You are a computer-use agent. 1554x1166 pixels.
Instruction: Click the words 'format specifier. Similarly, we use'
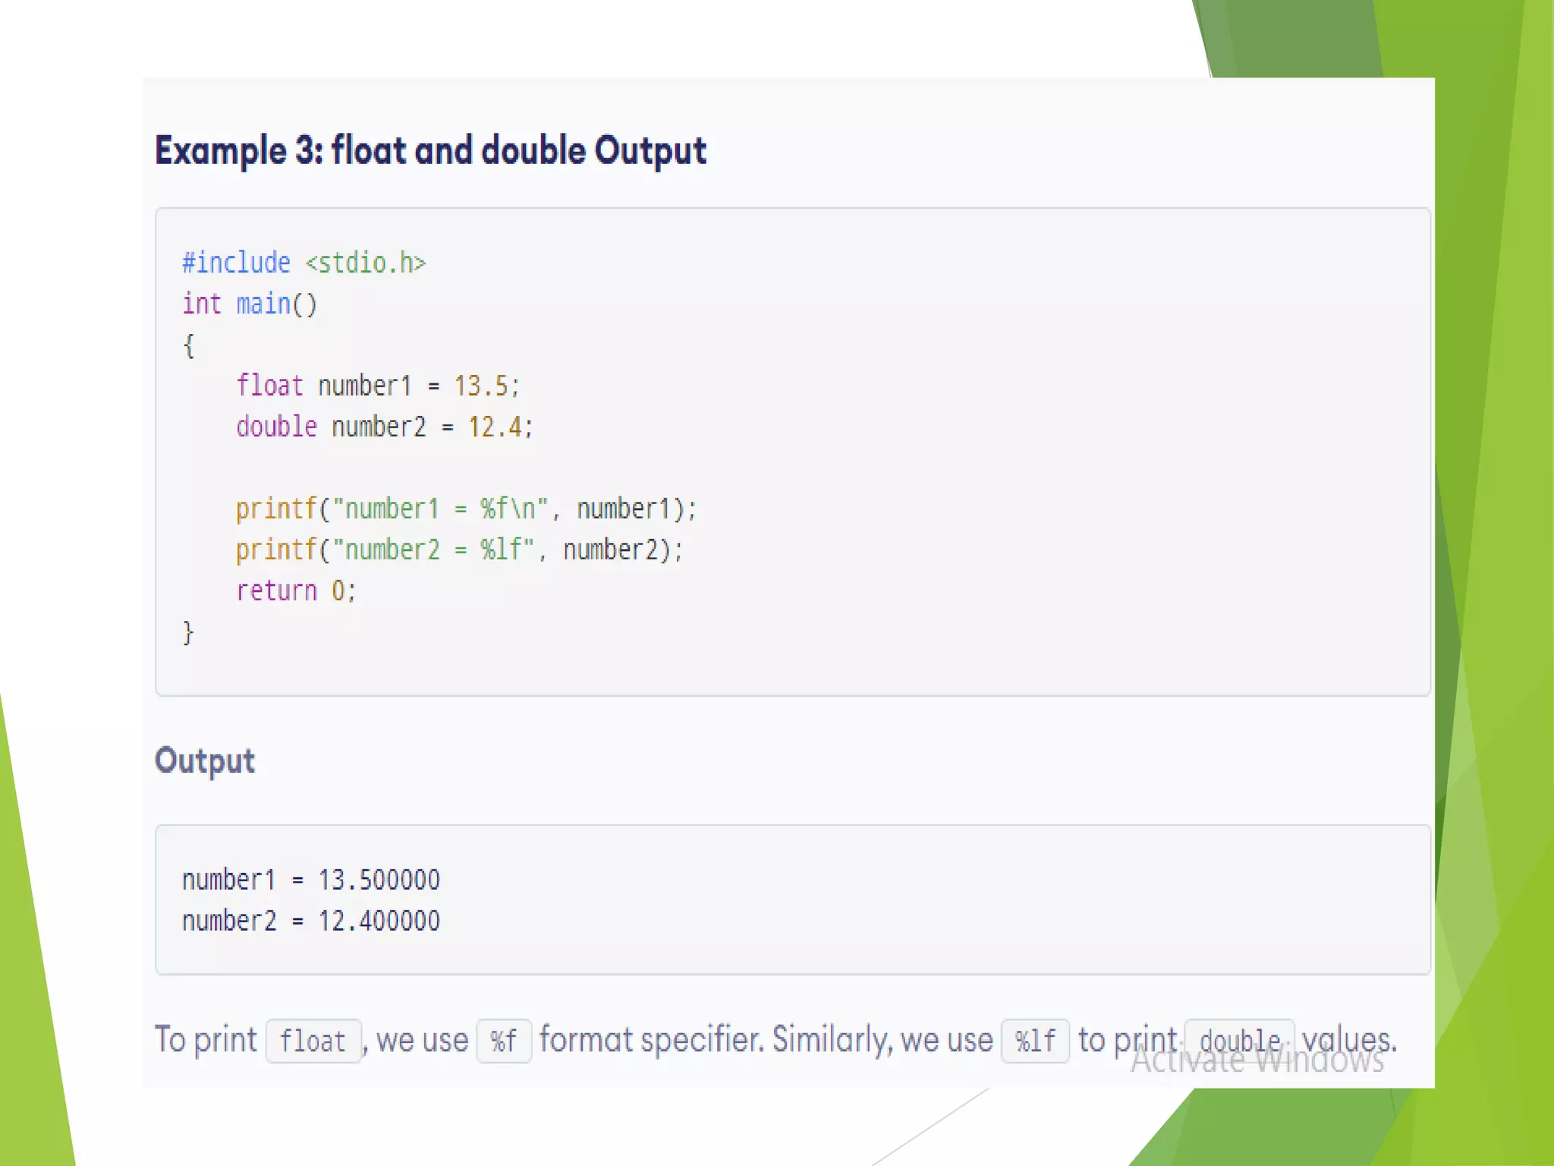(x=766, y=1040)
